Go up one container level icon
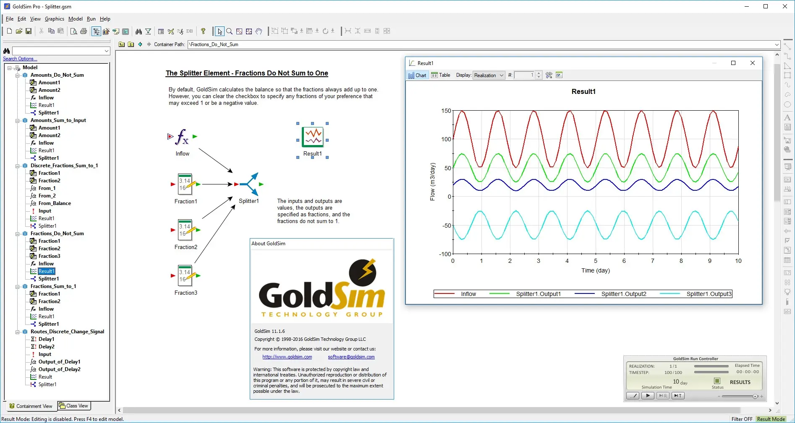Viewport: 795px width, 423px height. pyautogui.click(x=121, y=44)
